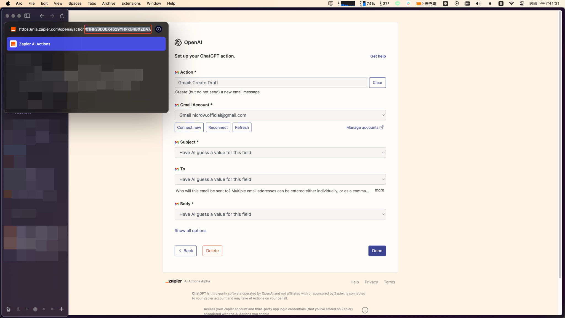Open the Spaces menu

pos(75,4)
